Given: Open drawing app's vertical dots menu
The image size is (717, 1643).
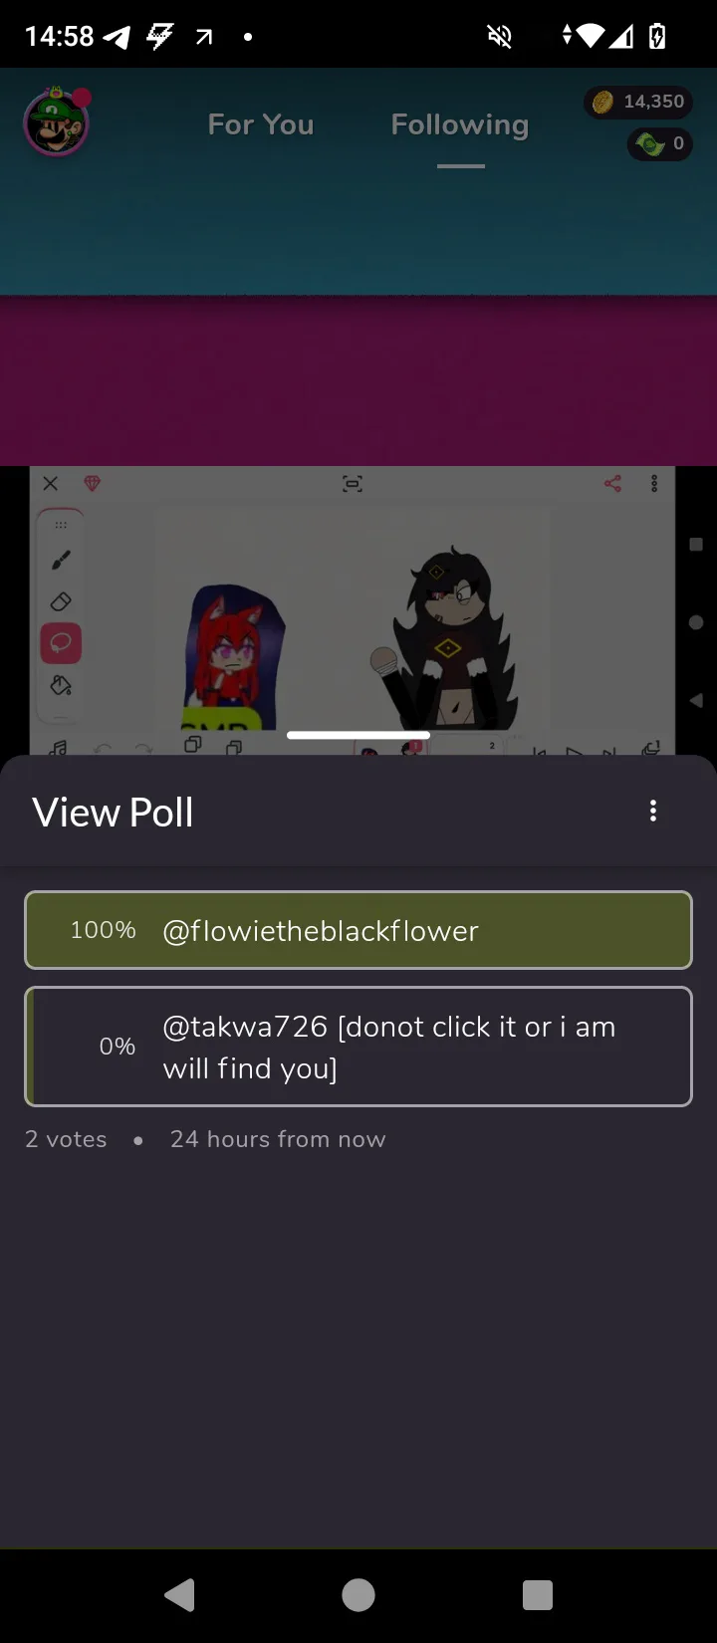Looking at the screenshot, I should coord(654,484).
